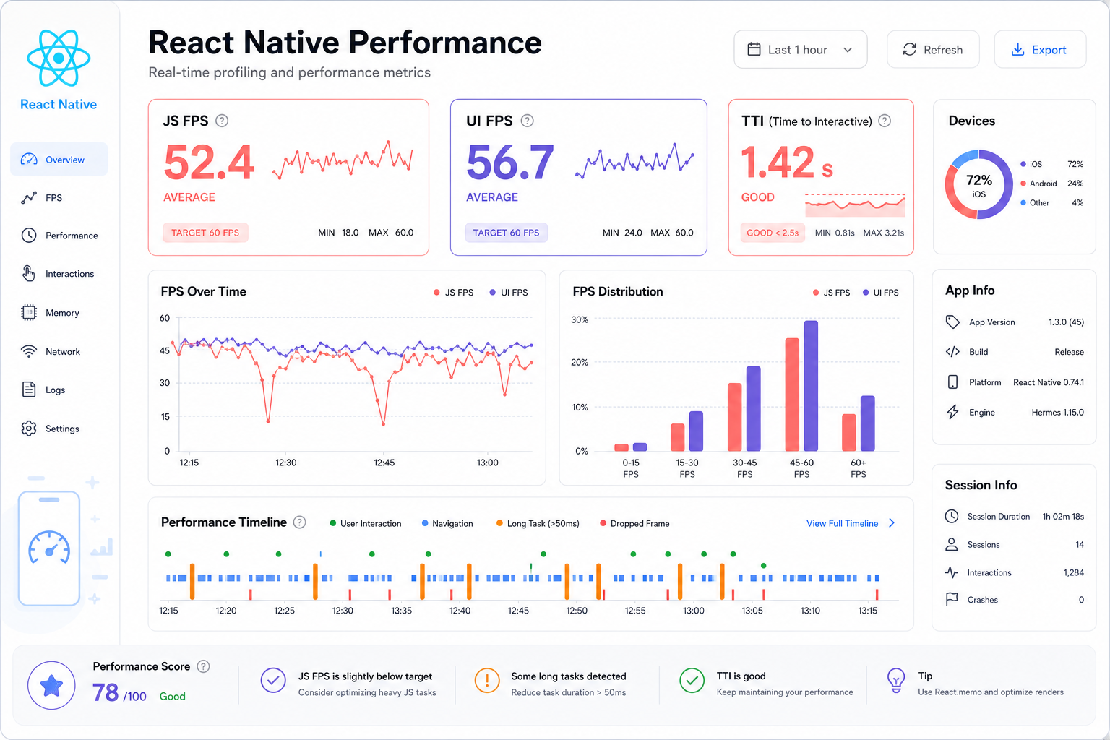1110x740 pixels.
Task: Click the Performance Score help icon
Action: coord(204,666)
